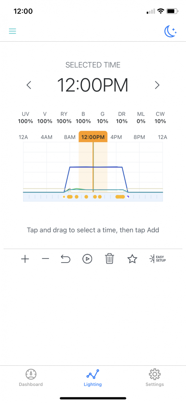Switch to Lighting tab

93,377
